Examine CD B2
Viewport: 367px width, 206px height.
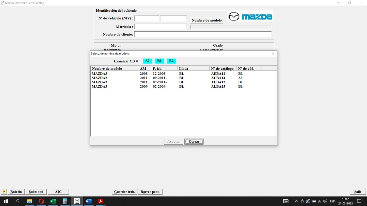coord(171,61)
